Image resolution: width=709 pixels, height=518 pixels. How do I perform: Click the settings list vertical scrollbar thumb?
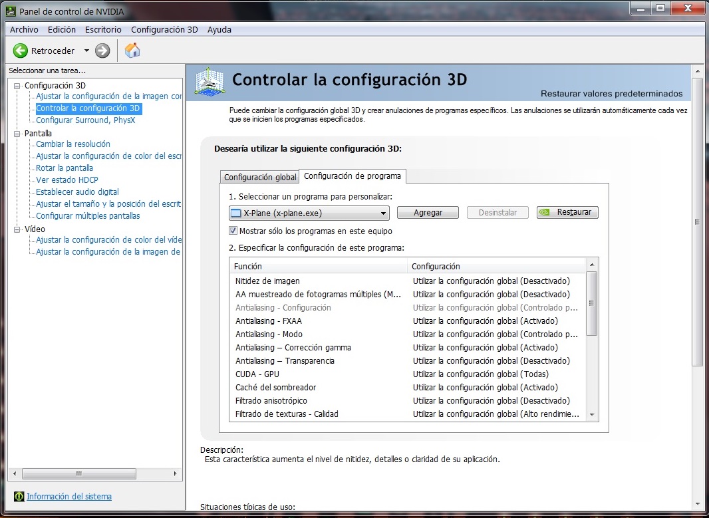(591, 303)
